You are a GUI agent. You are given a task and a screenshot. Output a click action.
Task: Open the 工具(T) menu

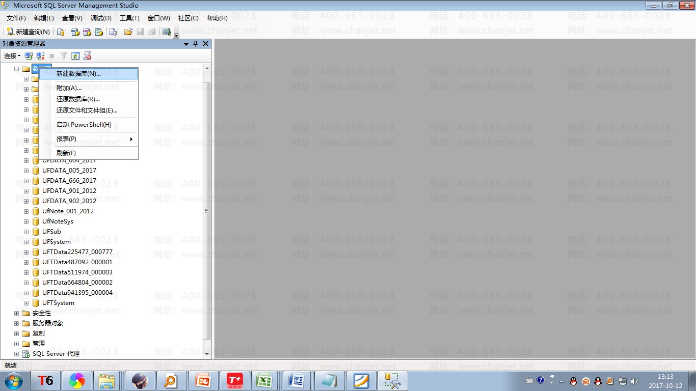tap(129, 18)
